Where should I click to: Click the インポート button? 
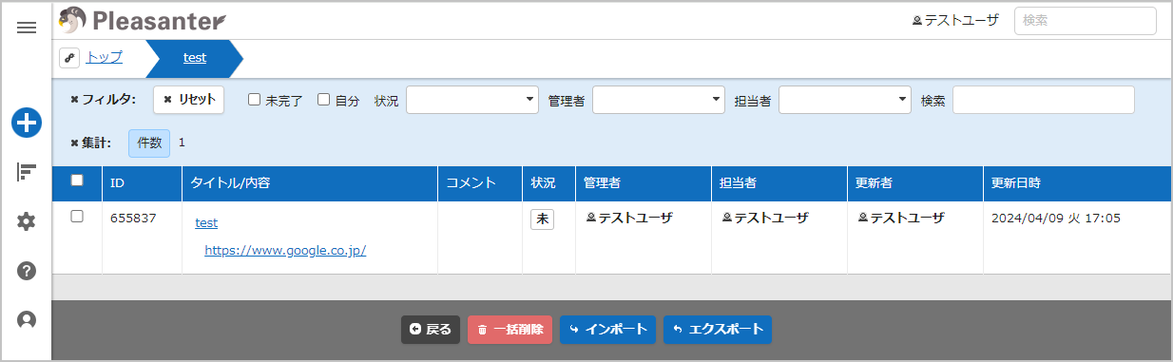[x=607, y=330]
